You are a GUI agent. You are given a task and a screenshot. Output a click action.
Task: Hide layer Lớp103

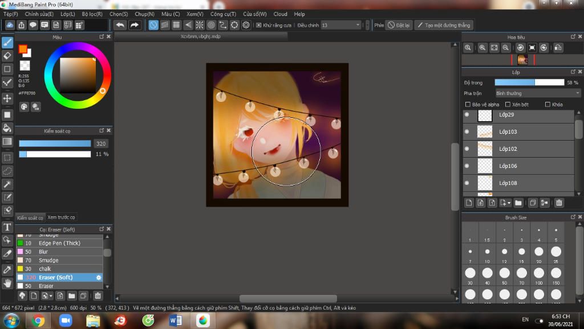click(467, 131)
